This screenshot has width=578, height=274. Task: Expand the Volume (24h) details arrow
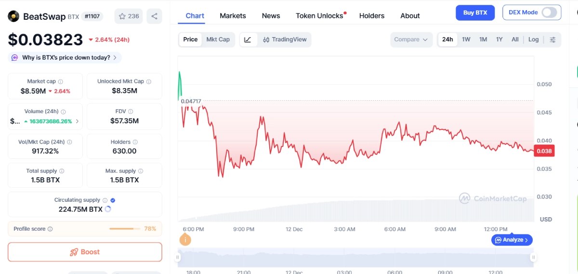[x=78, y=121]
